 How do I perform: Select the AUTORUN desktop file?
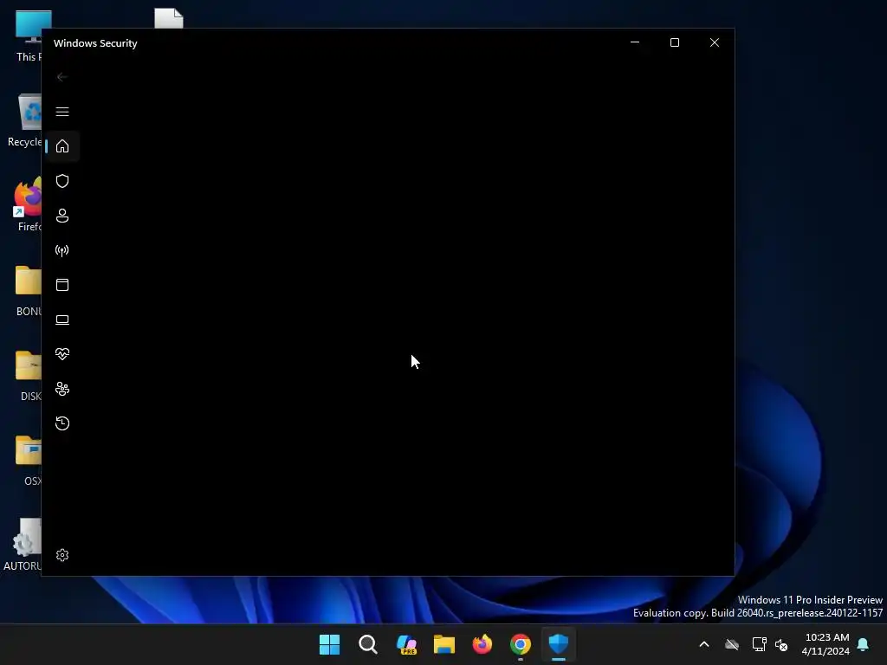(23, 544)
